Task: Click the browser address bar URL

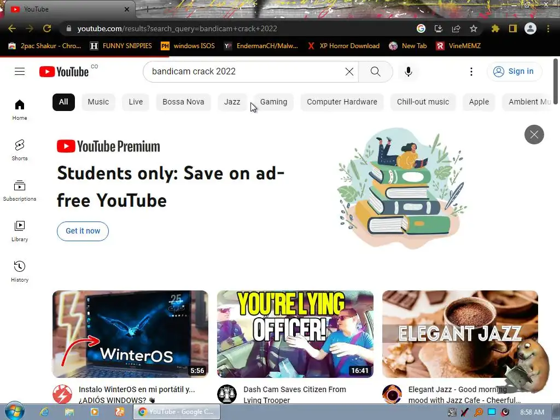Action: point(177,28)
